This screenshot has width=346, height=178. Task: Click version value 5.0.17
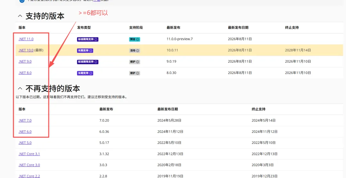pos(104,143)
